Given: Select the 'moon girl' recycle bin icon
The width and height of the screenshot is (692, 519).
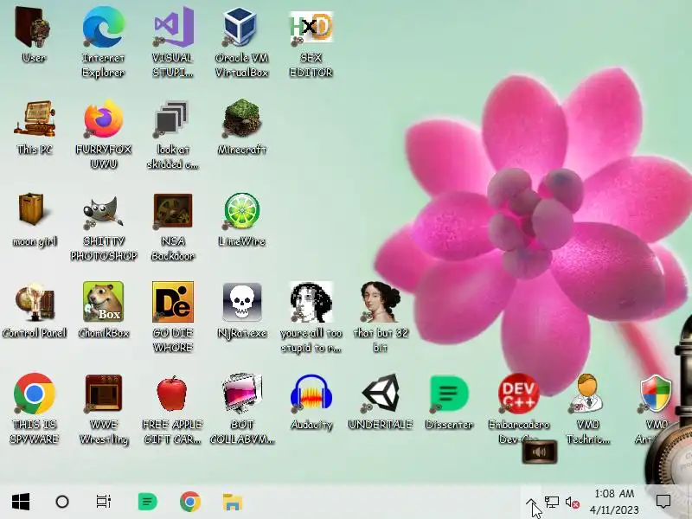Looking at the screenshot, I should point(31,209).
